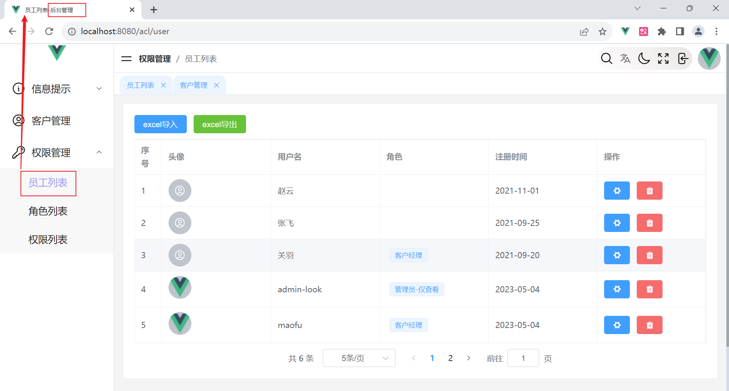Click the gear icon for admin-look

pyautogui.click(x=617, y=289)
